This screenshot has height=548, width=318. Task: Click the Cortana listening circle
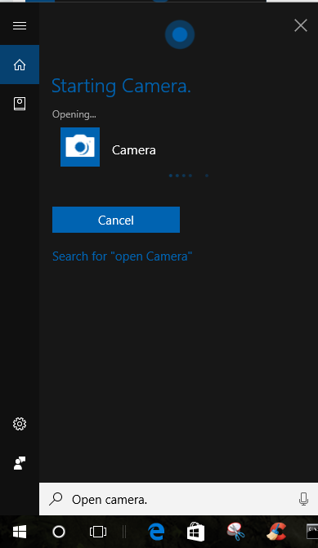[x=180, y=34]
